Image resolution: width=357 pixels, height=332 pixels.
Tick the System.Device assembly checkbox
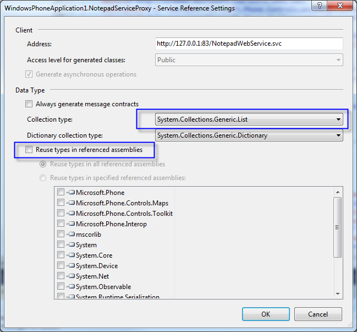(61, 266)
